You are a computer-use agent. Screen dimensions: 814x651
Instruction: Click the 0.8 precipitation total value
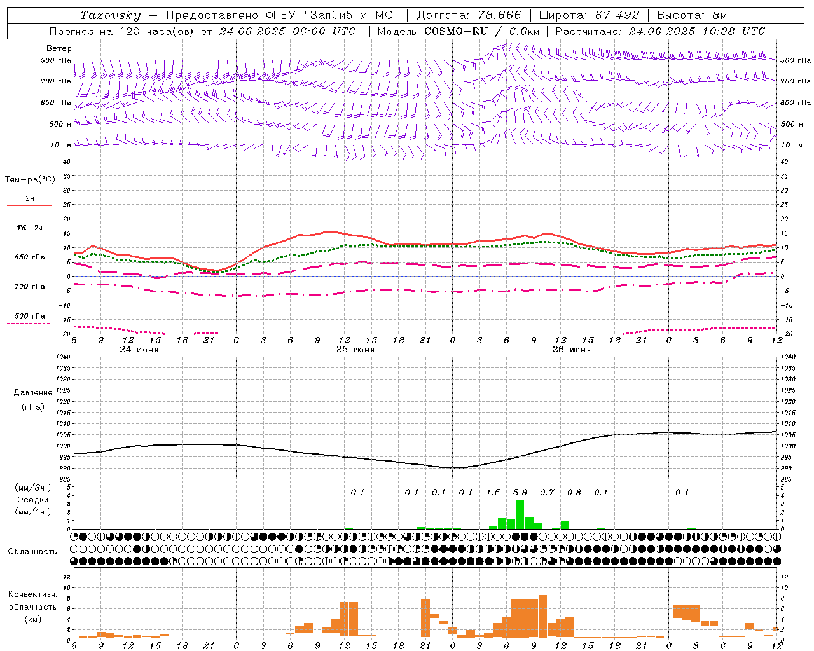click(574, 492)
